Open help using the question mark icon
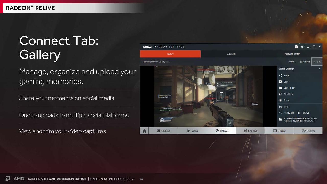Viewport: 327px width, 184px height. [296, 47]
